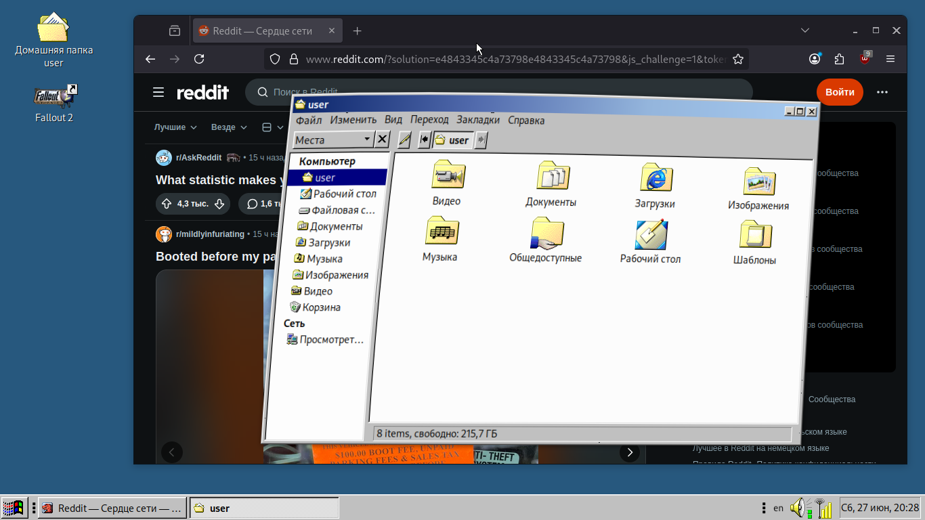Open the Домашняя папка user desktop icon
This screenshot has width=925, height=520.
click(54, 41)
